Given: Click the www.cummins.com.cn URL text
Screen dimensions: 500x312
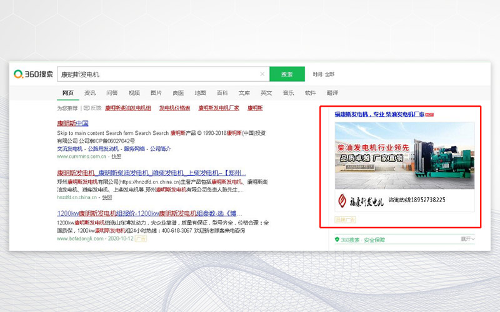Looking at the screenshot, I should point(82,157).
